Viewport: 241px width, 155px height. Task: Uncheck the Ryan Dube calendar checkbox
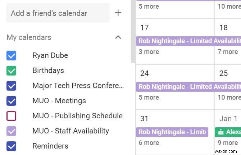coord(12,55)
